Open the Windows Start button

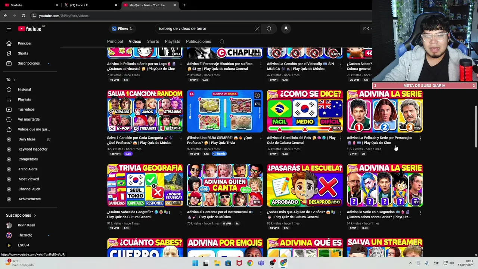[x=195, y=263]
